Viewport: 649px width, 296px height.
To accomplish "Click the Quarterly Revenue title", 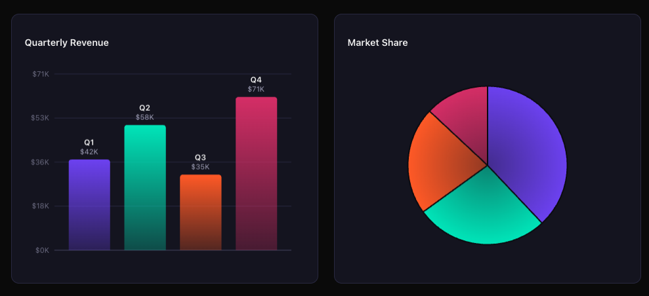I will coord(67,43).
